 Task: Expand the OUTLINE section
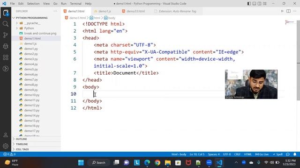click(21, 139)
